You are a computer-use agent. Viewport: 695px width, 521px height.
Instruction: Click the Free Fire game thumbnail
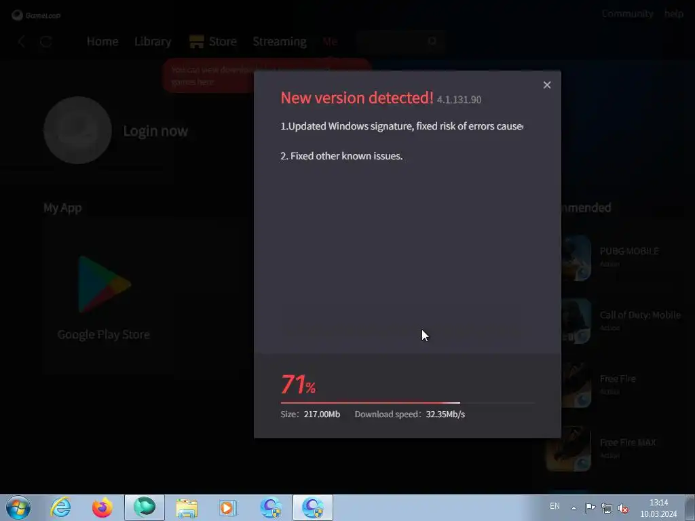tap(576, 385)
